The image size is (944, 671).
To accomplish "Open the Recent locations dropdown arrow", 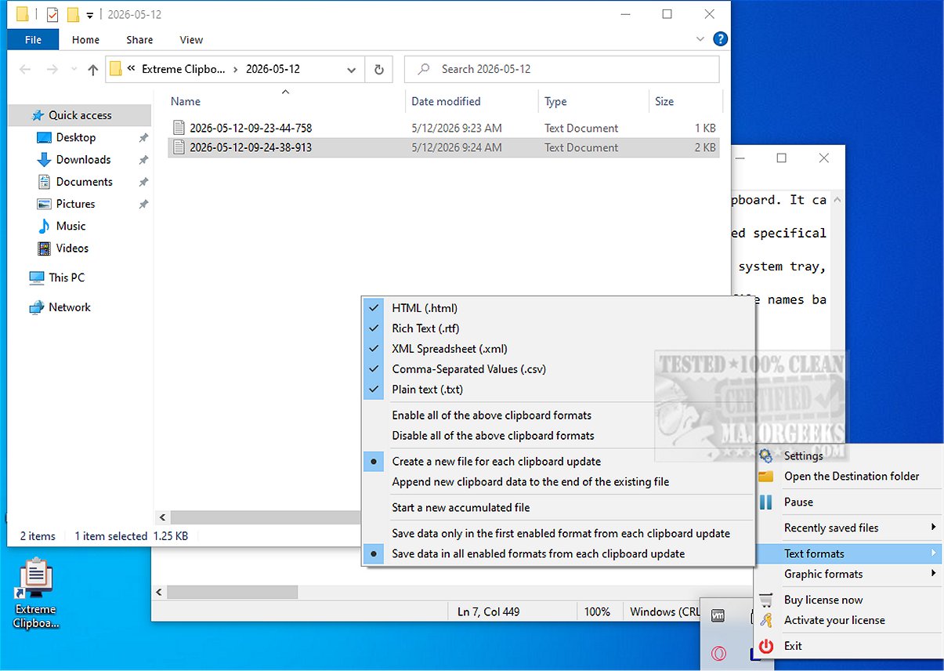I will click(74, 69).
